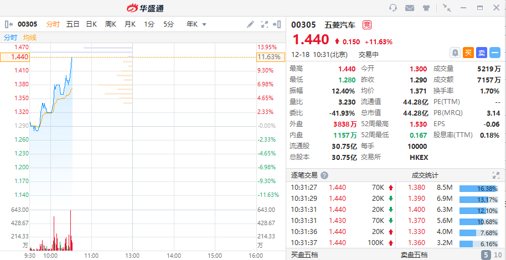
Task: Open 华盛通 logo
Action: click(x=145, y=8)
